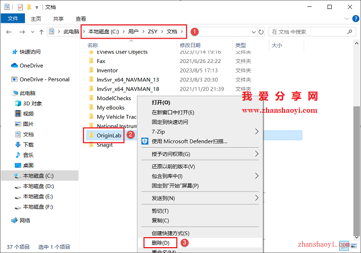This screenshot has width=361, height=253.
Task: Refresh the folder view
Action: coord(261,32)
